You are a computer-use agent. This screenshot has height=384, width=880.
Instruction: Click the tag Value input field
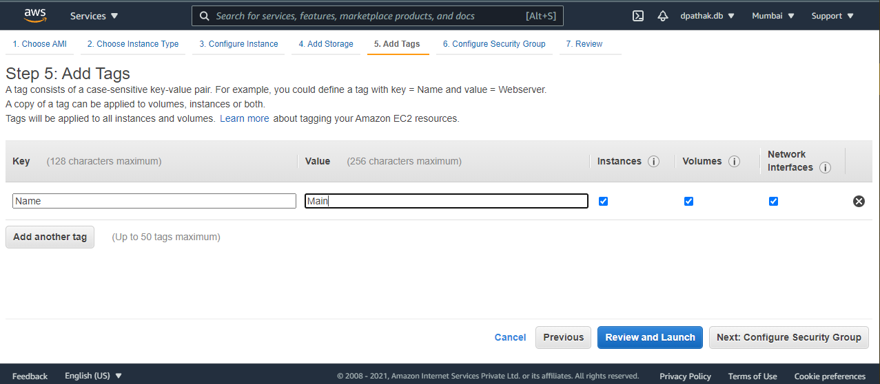[x=447, y=201]
